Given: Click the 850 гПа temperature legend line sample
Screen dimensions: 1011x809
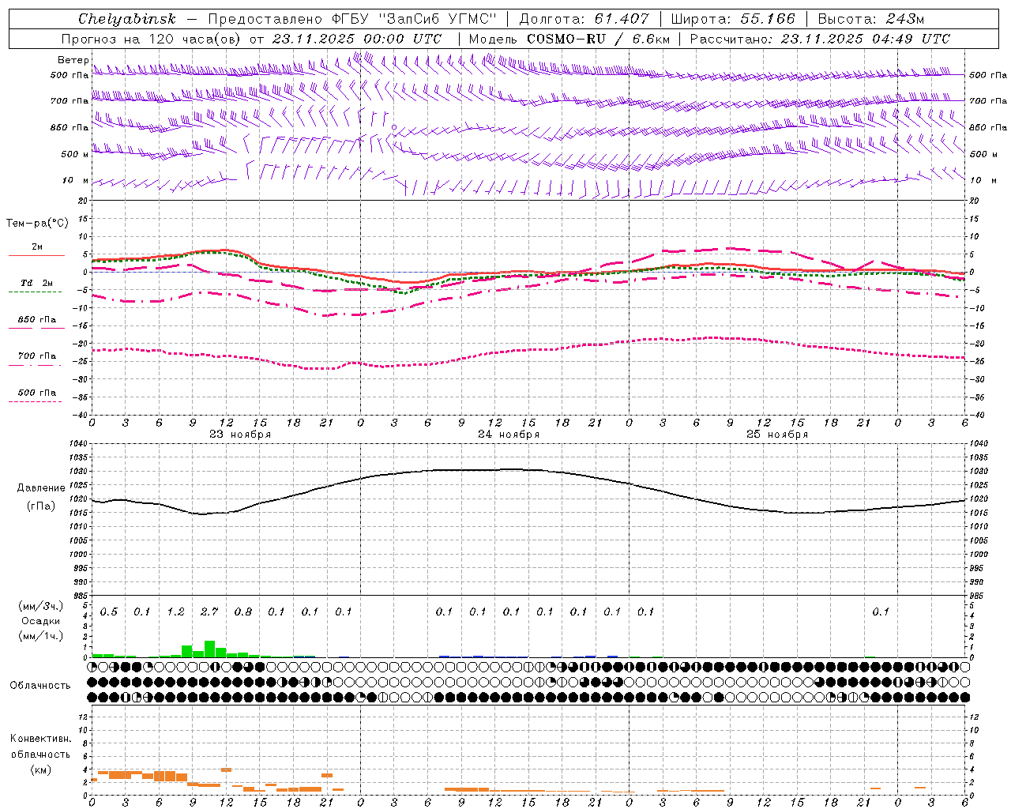Looking at the screenshot, I should point(36,328).
